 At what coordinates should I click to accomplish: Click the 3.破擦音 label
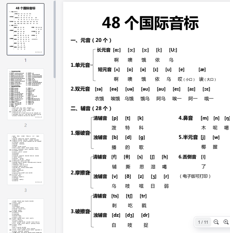pos(80,211)
